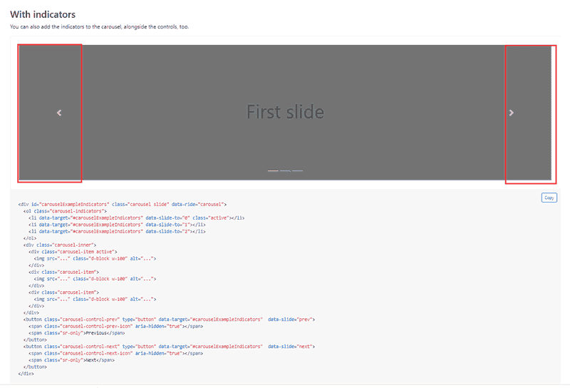Viewport: 570px width, 388px height.
Task: Click the carousel-control-next-icon span code line
Action: click(116, 354)
